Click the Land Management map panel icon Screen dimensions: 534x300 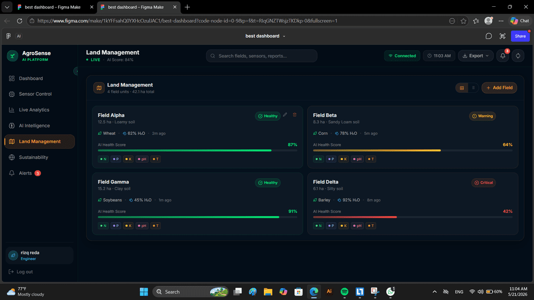coord(99,87)
